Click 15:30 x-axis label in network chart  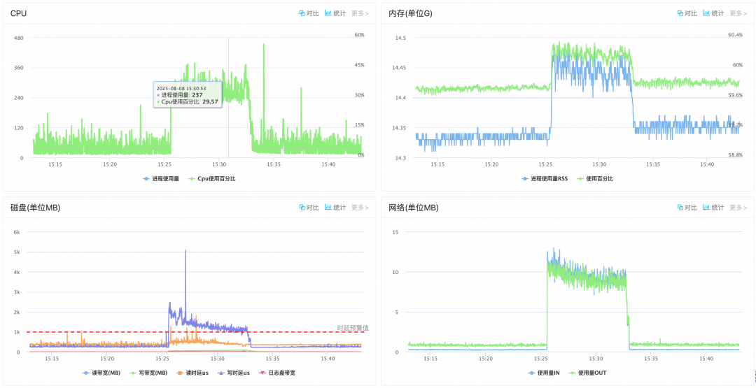[x=596, y=359]
